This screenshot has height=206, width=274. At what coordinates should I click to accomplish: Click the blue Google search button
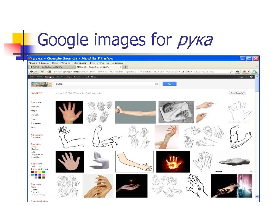169,84
